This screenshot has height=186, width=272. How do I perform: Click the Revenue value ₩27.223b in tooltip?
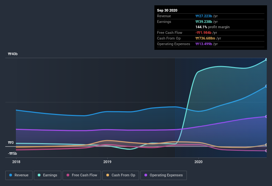coord(204,16)
